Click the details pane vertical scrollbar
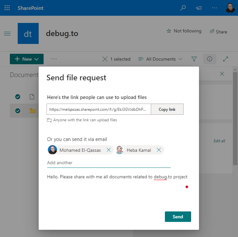Screen dimensions: 238x237 pos(235,119)
